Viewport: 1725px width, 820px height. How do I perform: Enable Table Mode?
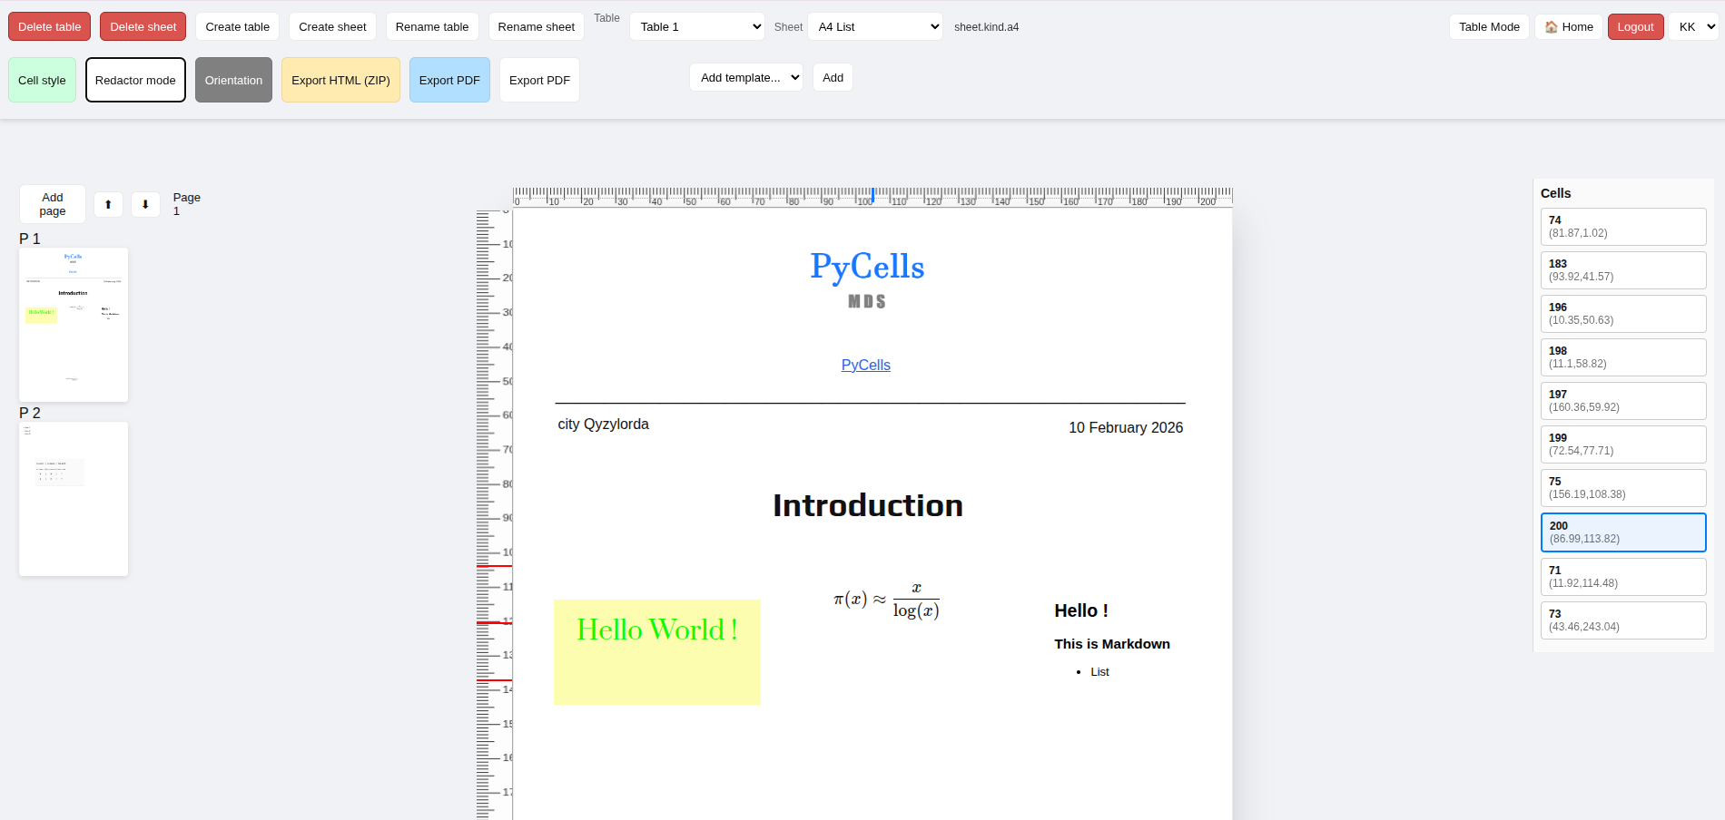click(1488, 26)
